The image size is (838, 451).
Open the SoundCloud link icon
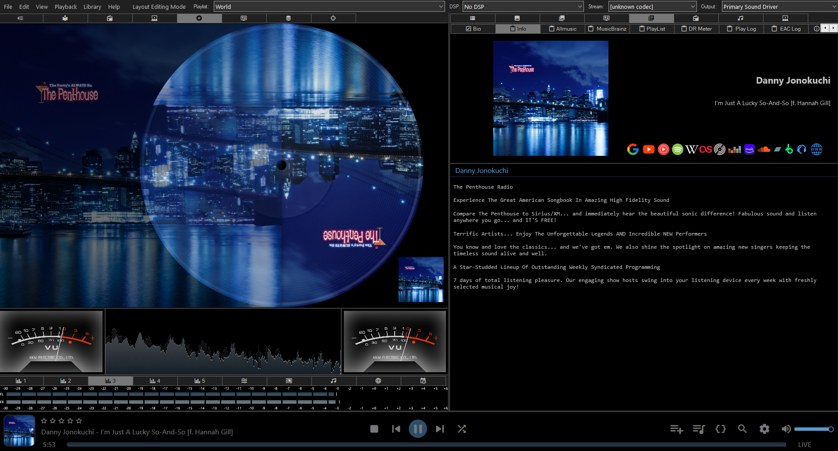pos(764,149)
